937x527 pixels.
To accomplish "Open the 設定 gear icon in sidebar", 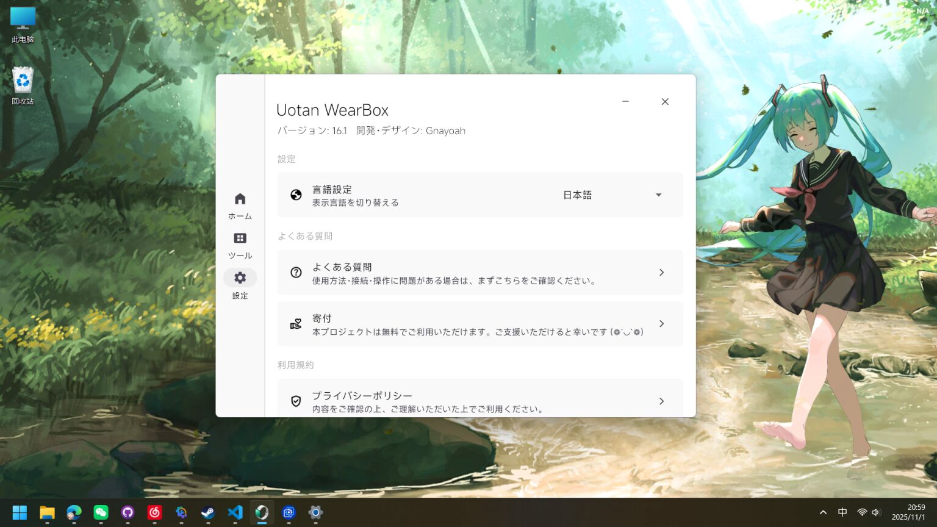I will pos(240,277).
